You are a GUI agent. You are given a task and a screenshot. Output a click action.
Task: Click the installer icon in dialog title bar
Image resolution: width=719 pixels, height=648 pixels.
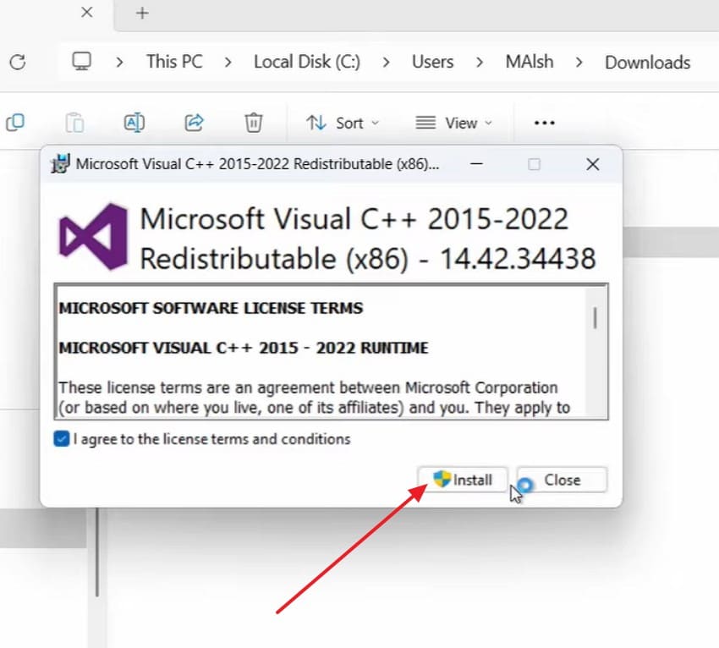click(x=60, y=164)
